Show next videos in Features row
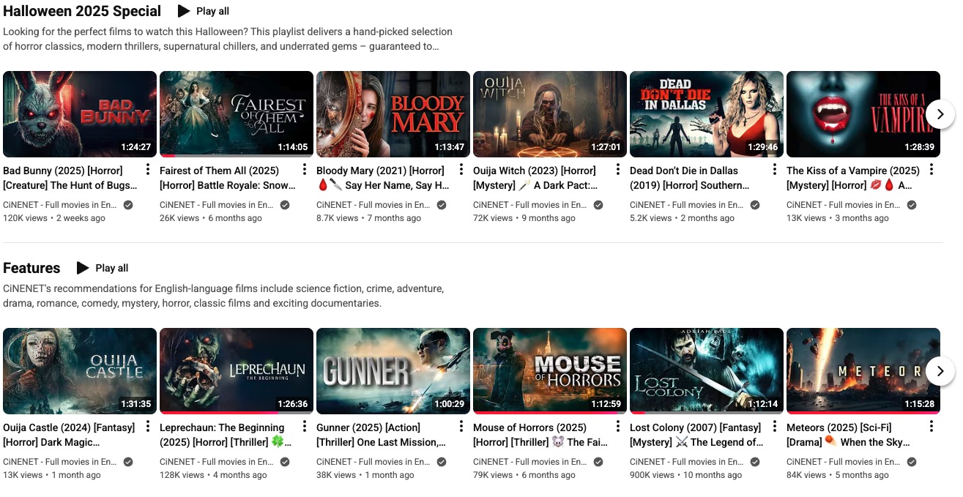 [940, 371]
